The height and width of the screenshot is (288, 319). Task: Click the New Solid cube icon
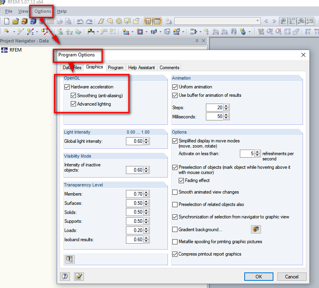[167, 32]
